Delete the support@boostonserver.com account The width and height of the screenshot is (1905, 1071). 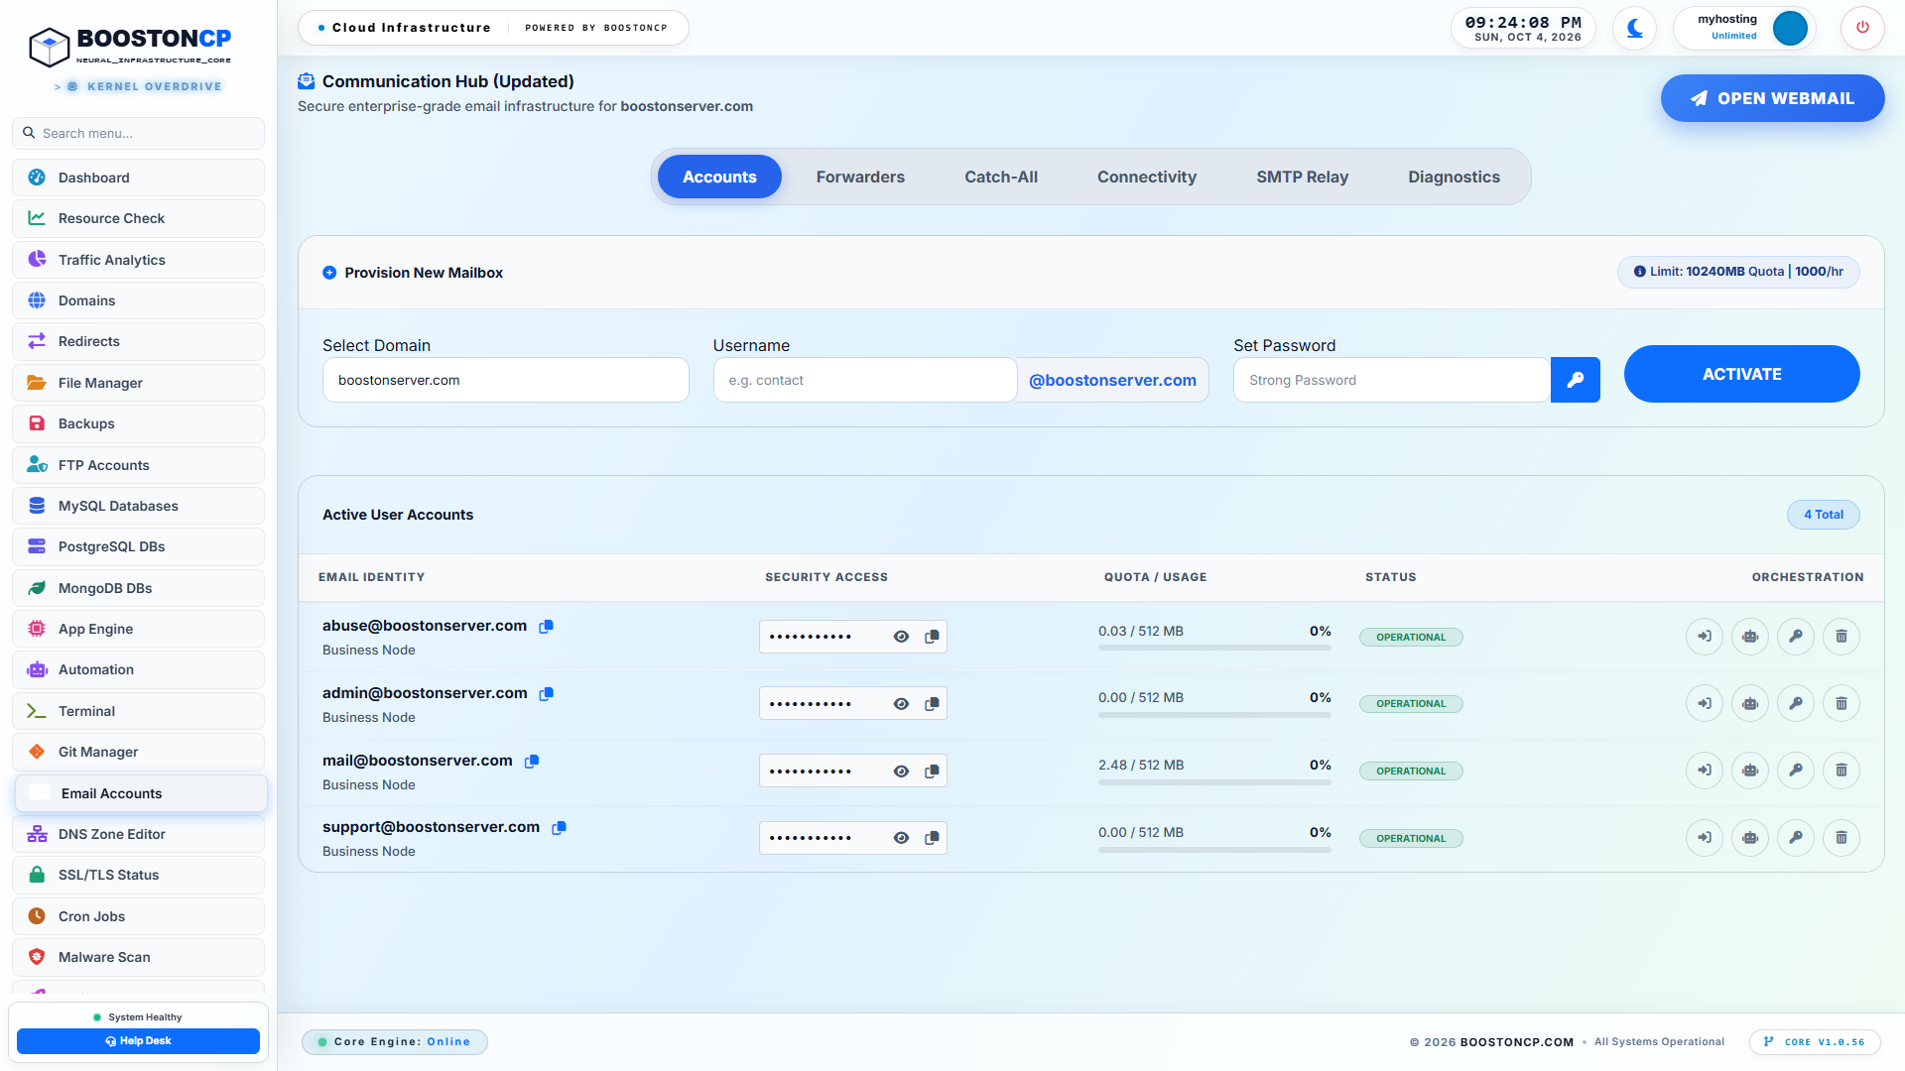pos(1841,838)
